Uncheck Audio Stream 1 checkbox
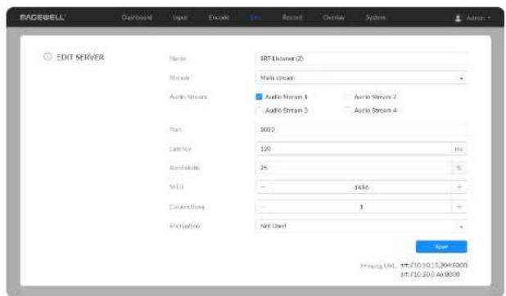The image size is (506, 296). click(259, 96)
